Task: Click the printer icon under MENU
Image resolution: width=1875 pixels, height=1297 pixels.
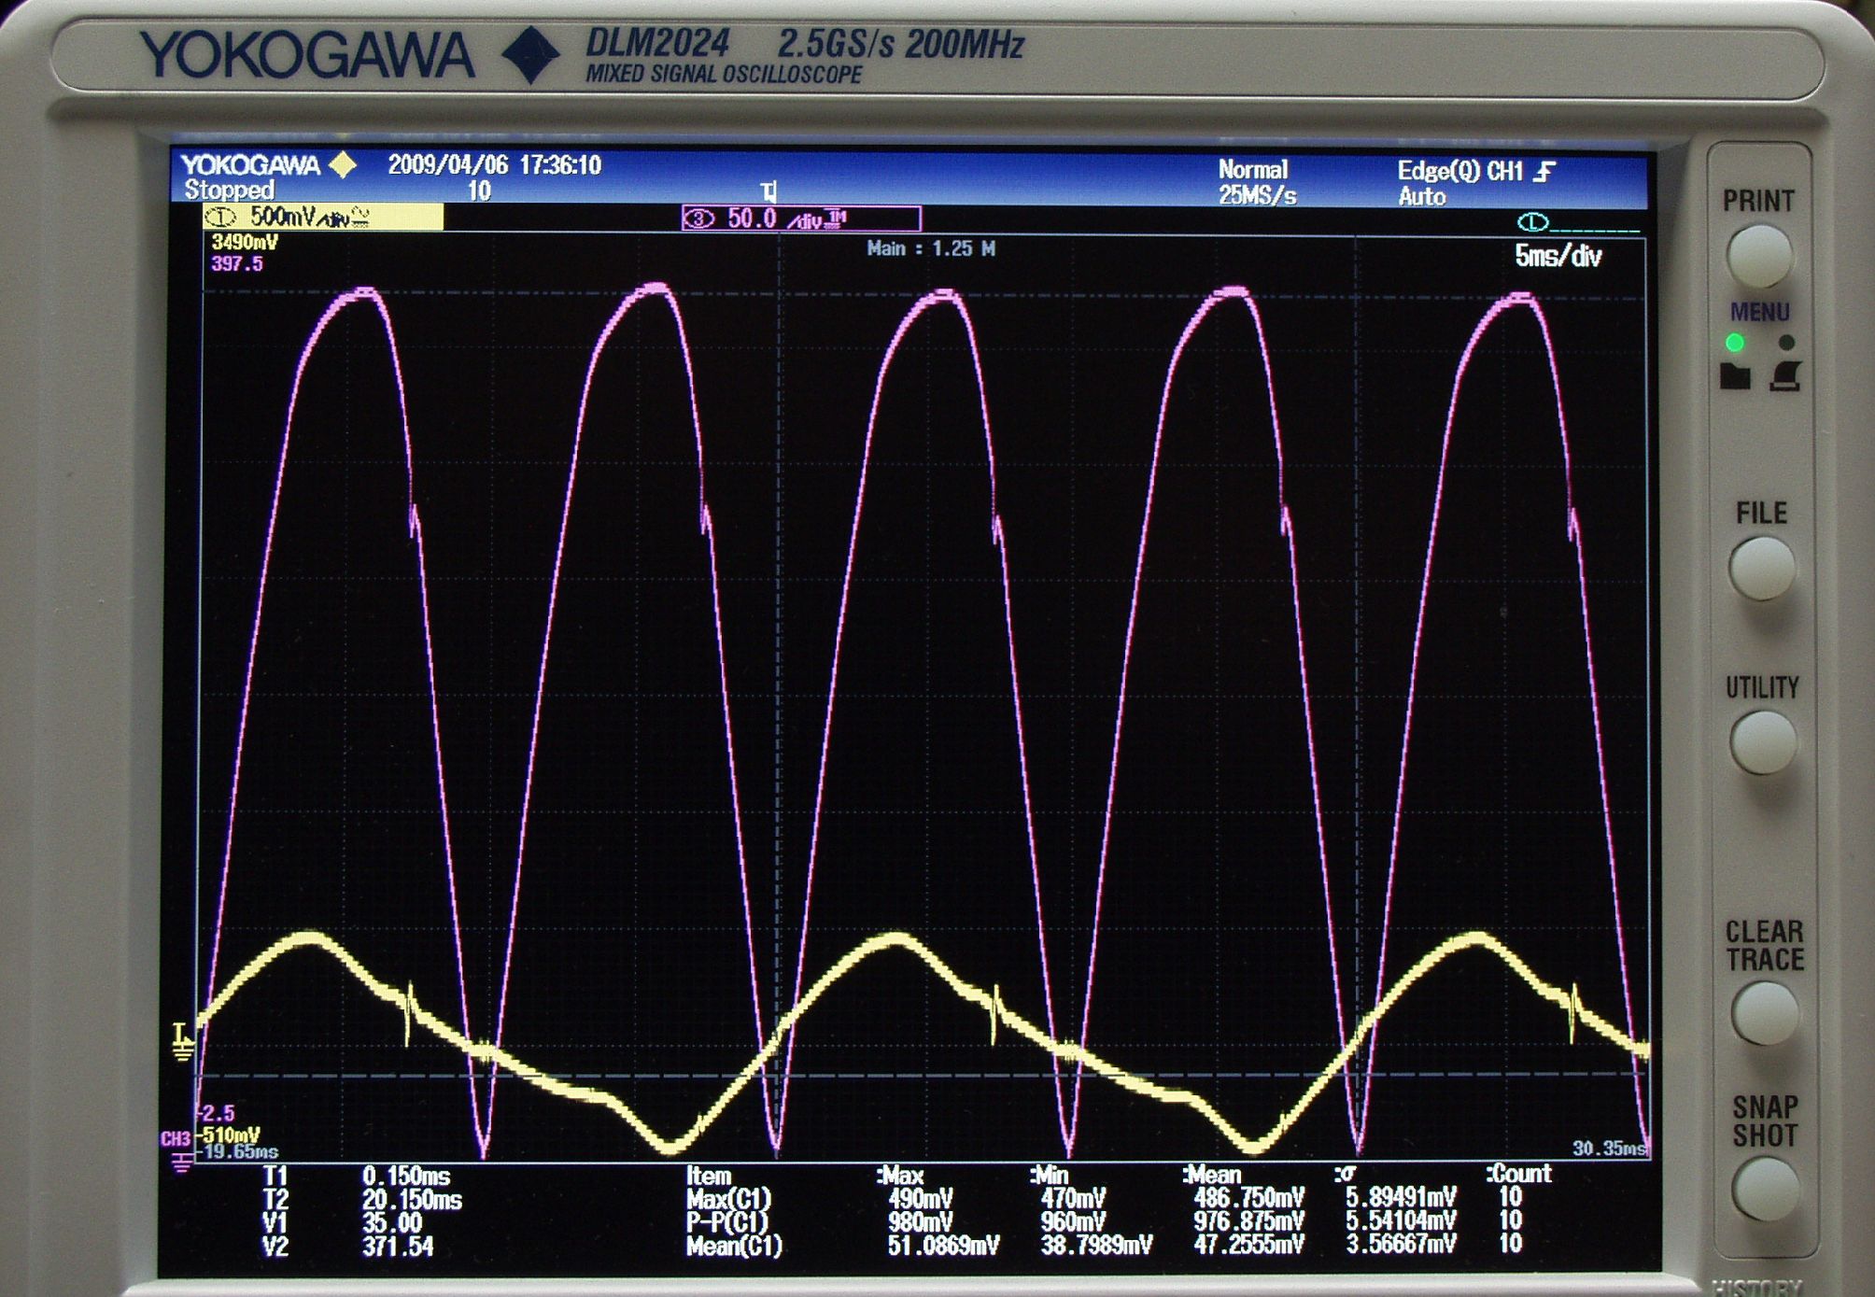Action: click(x=1785, y=376)
